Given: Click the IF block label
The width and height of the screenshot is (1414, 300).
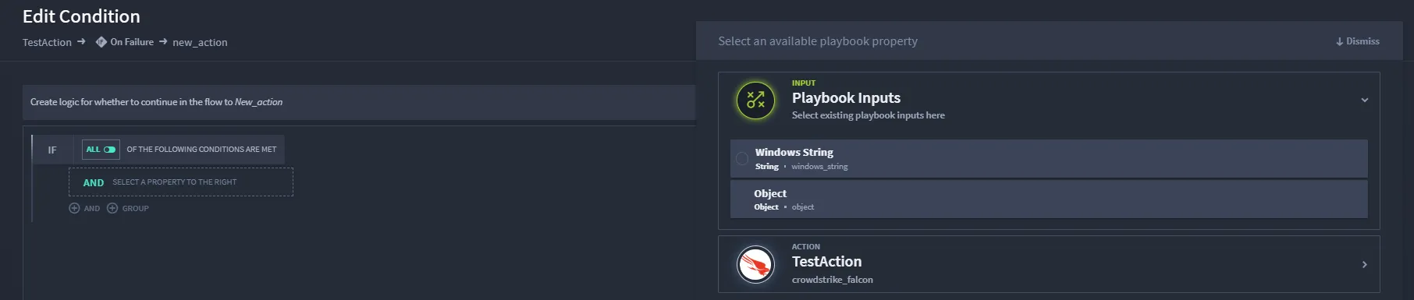Looking at the screenshot, I should point(52,150).
